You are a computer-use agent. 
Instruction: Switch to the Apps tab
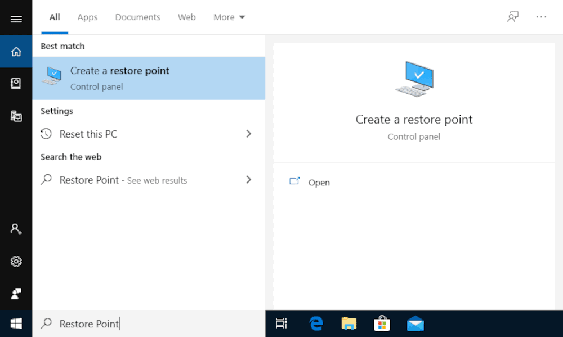click(87, 17)
